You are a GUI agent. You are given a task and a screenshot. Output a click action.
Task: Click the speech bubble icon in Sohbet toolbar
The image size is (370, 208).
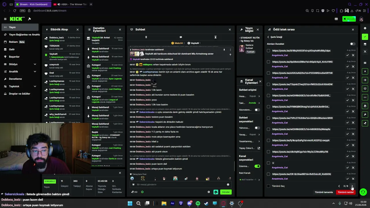tap(181, 37)
